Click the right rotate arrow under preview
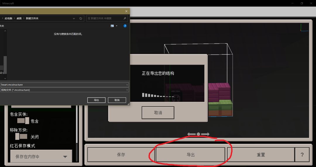Viewport: 316px width, 167px height. pos(205,134)
